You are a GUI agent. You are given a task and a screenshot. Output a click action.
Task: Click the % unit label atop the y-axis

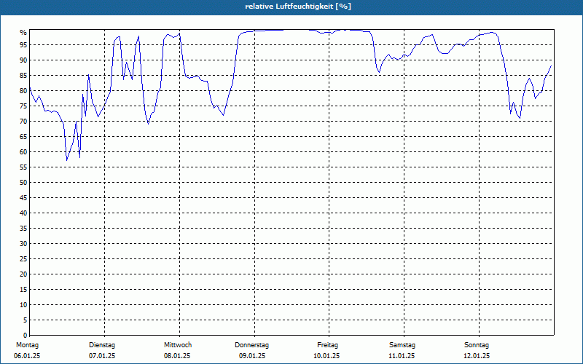(x=23, y=33)
